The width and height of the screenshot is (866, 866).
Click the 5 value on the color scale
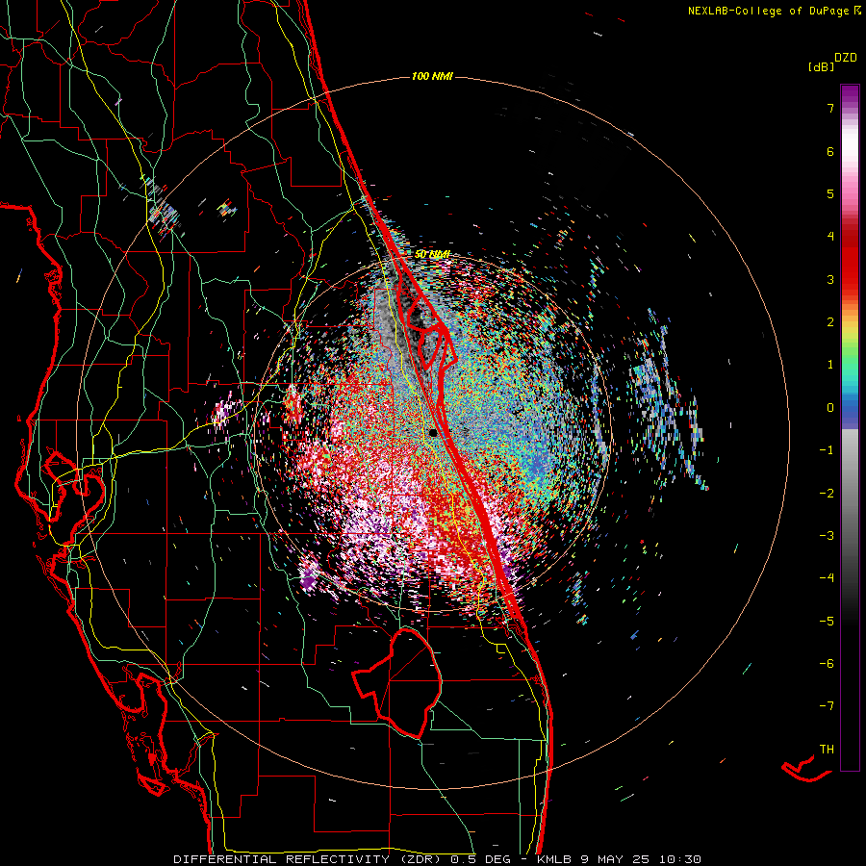(x=830, y=193)
